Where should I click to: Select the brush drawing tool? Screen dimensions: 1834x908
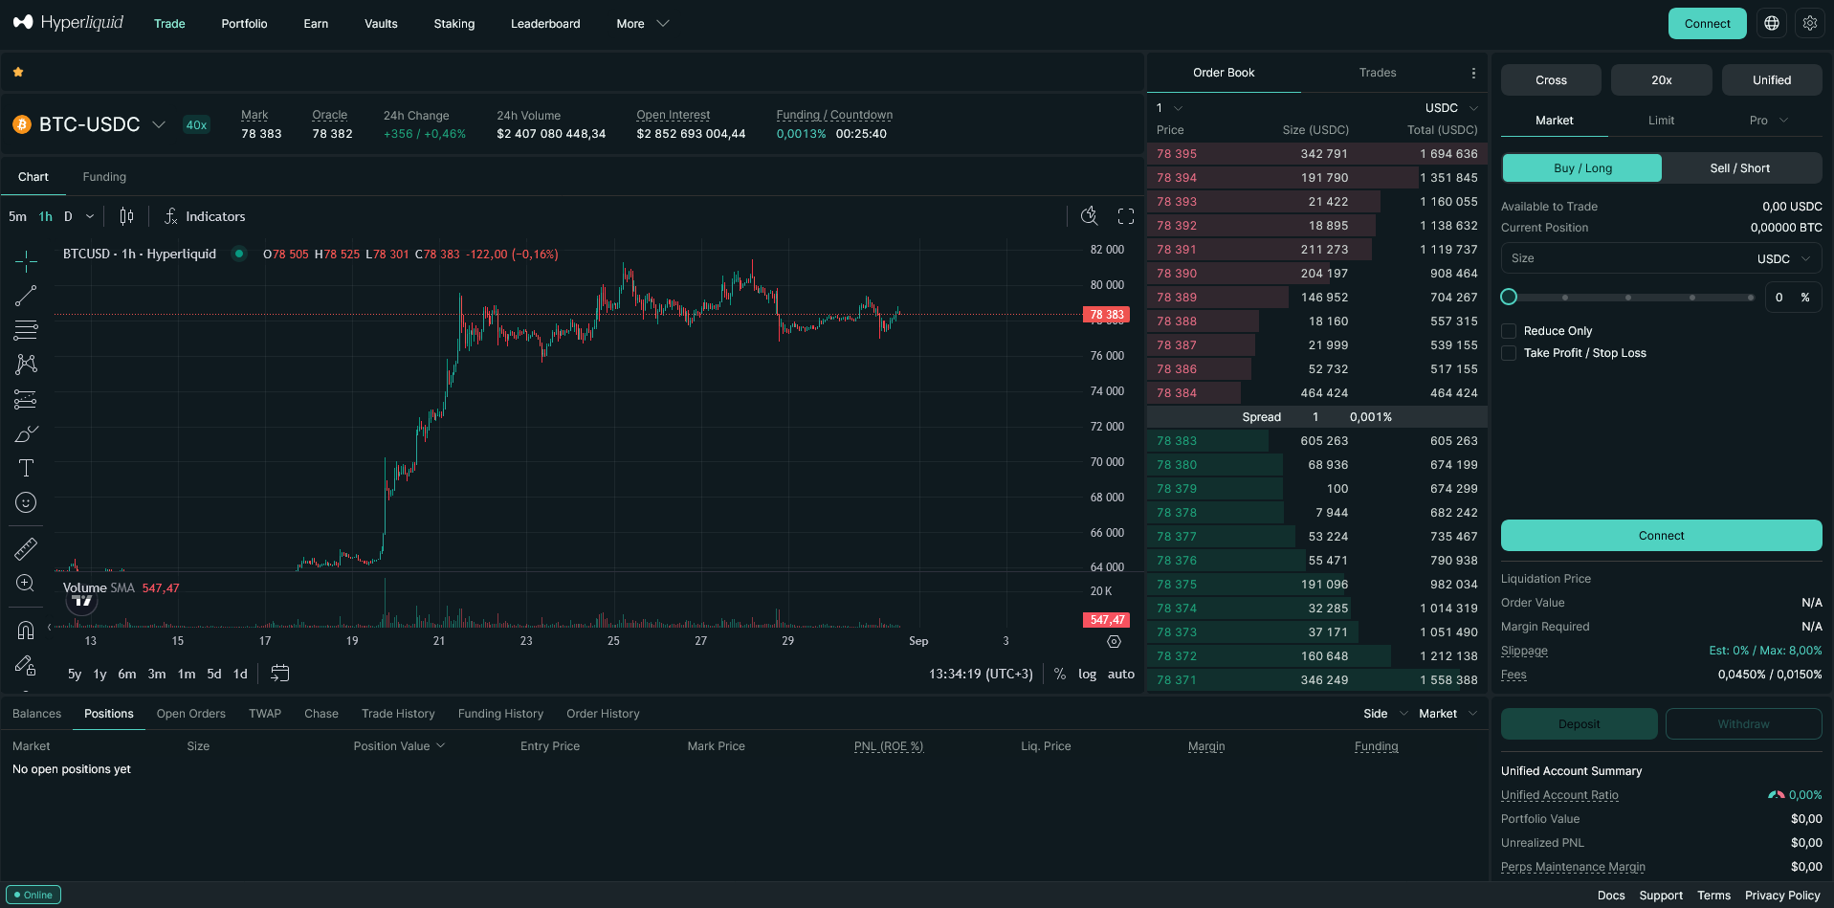point(26,433)
